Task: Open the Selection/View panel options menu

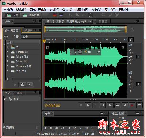Action: point(138,113)
